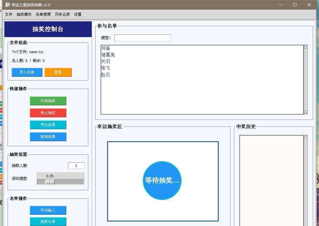This screenshot has height=226, width=319.
Task: Click the 开始抽奖 button to start the draw
Action: (x=48, y=101)
